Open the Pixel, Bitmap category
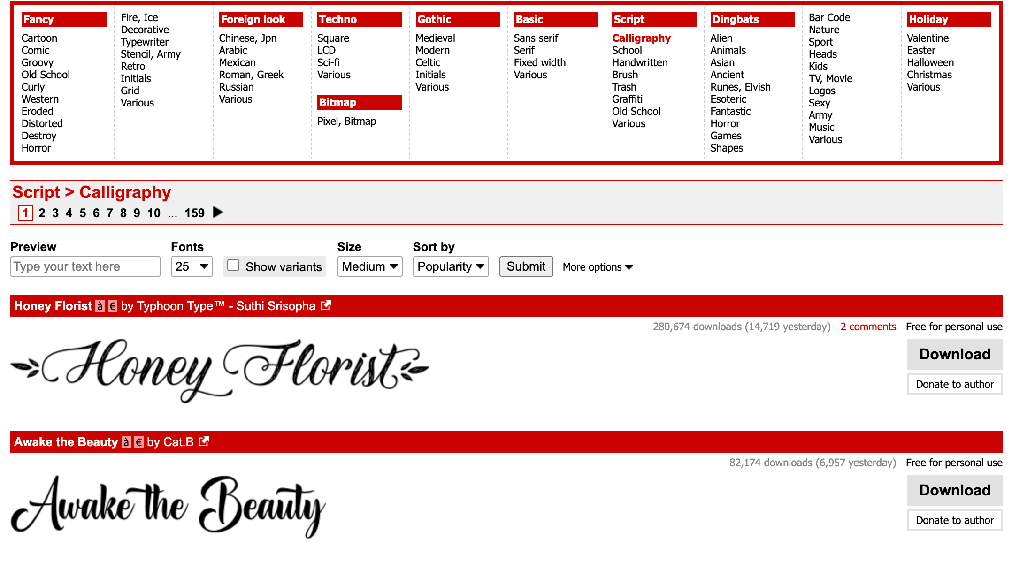 346,121
